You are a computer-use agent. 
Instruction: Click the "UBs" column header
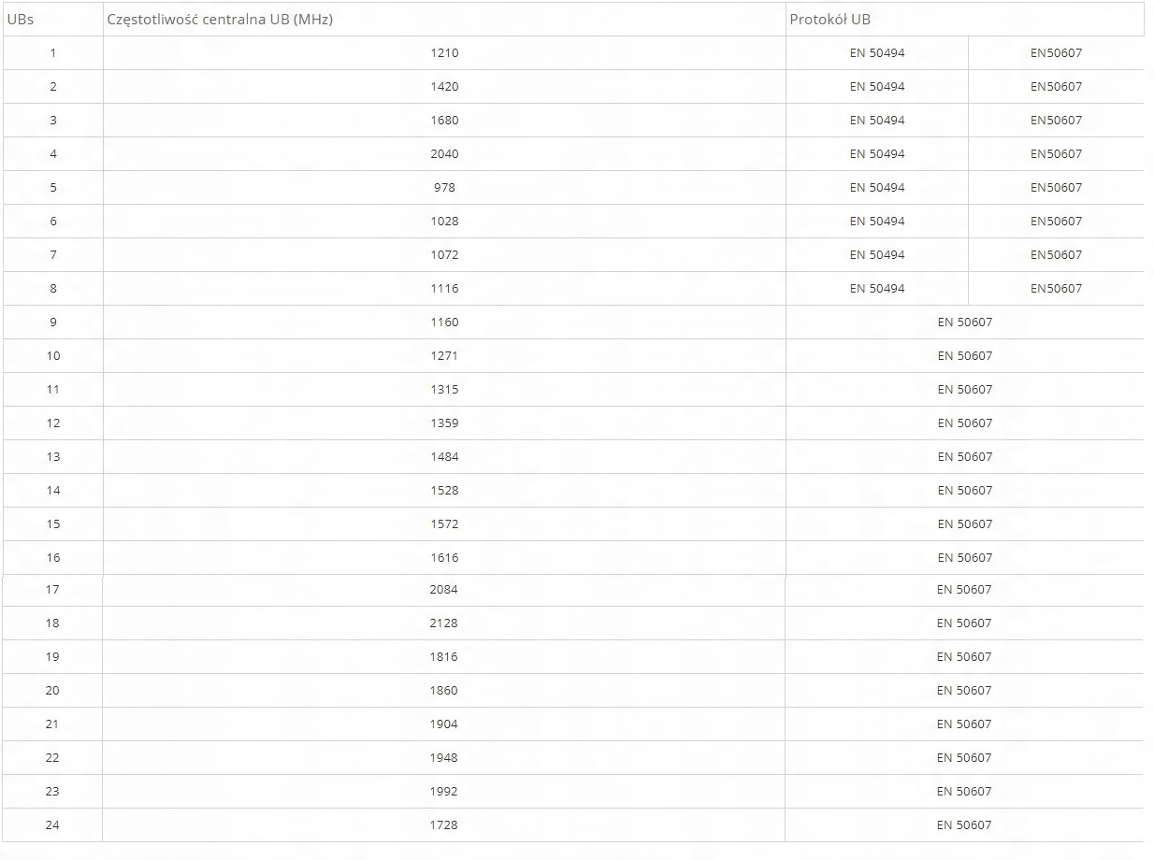coord(21,20)
